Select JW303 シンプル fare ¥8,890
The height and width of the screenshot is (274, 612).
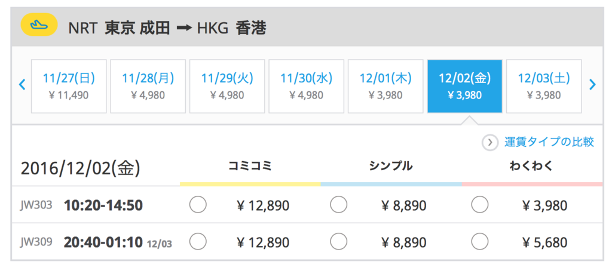pos(338,205)
